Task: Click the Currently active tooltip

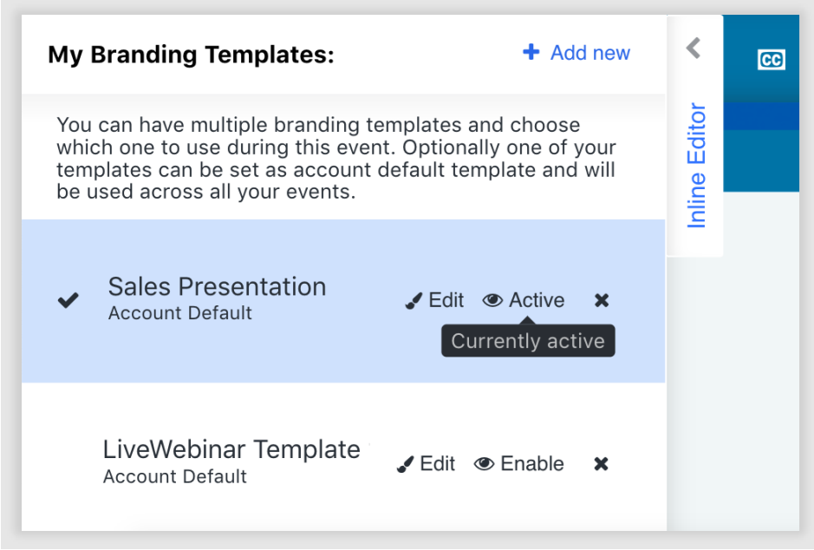Action: 527,341
